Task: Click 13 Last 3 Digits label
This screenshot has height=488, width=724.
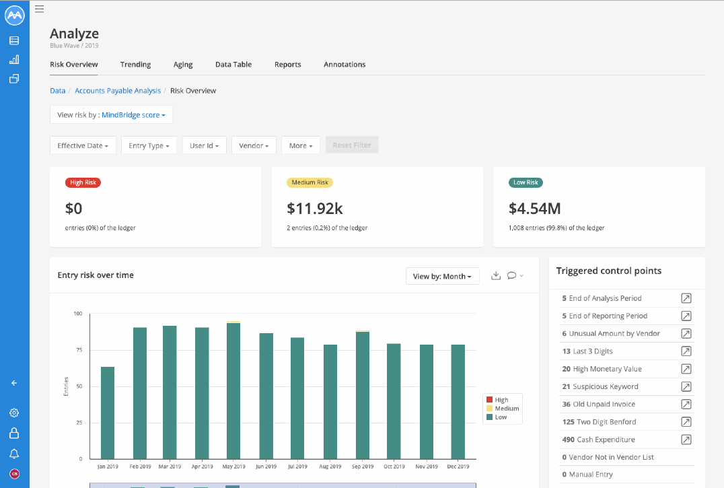Action: (587, 351)
